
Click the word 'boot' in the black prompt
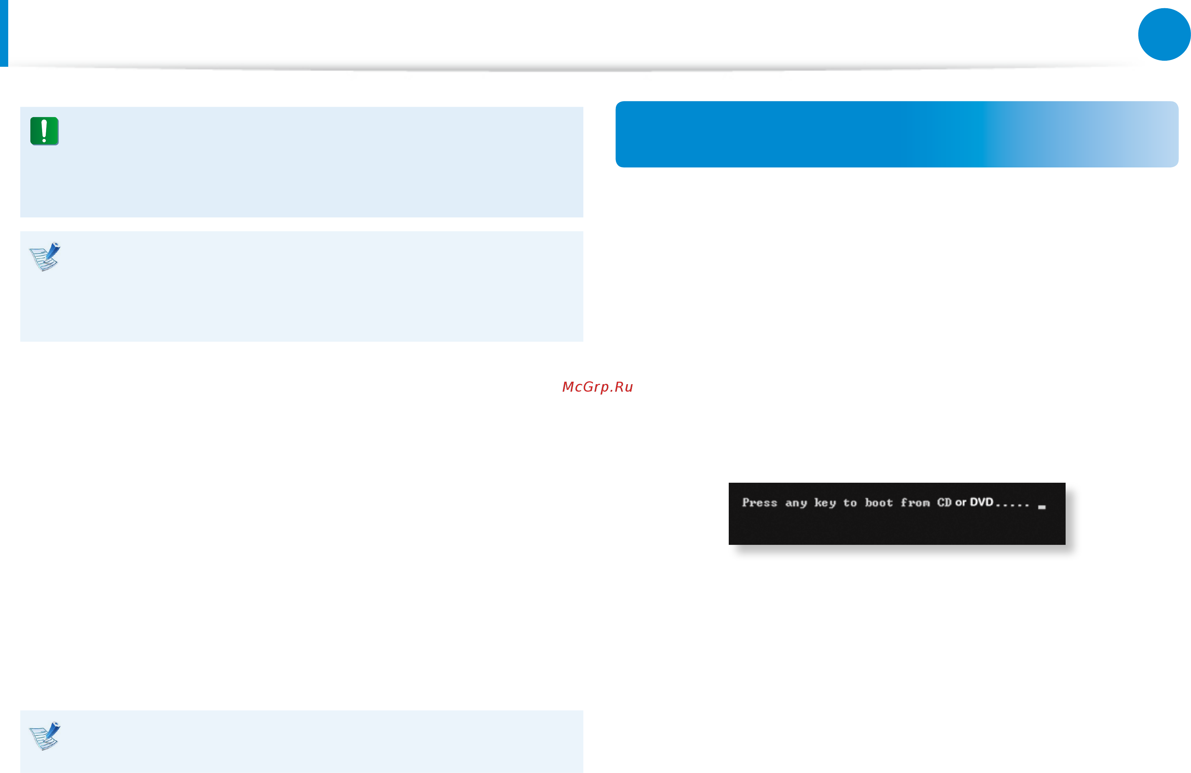tap(879, 502)
